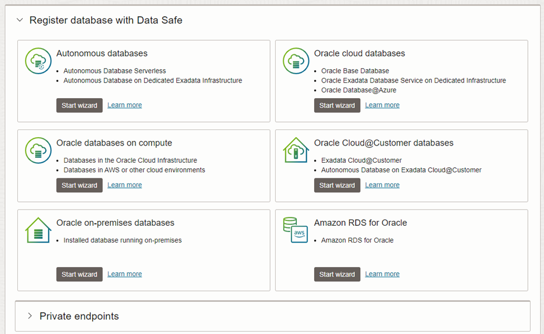Start wizard for Autonomous databases
This screenshot has height=334, width=544.
click(79, 105)
